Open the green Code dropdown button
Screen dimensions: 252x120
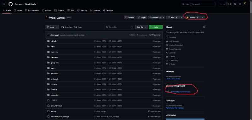(x=156, y=27)
